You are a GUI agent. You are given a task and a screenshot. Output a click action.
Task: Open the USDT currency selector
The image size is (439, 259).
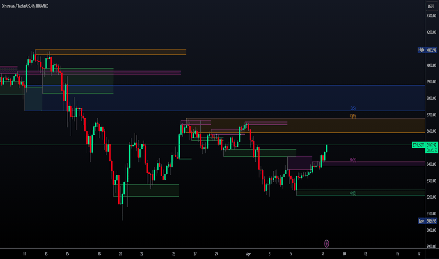pos(431,6)
